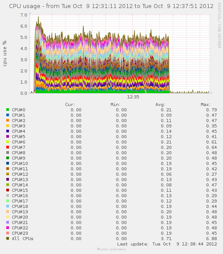Screen dimensions: 223x254
Task: Click the Min column header
Action: coord(115,105)
